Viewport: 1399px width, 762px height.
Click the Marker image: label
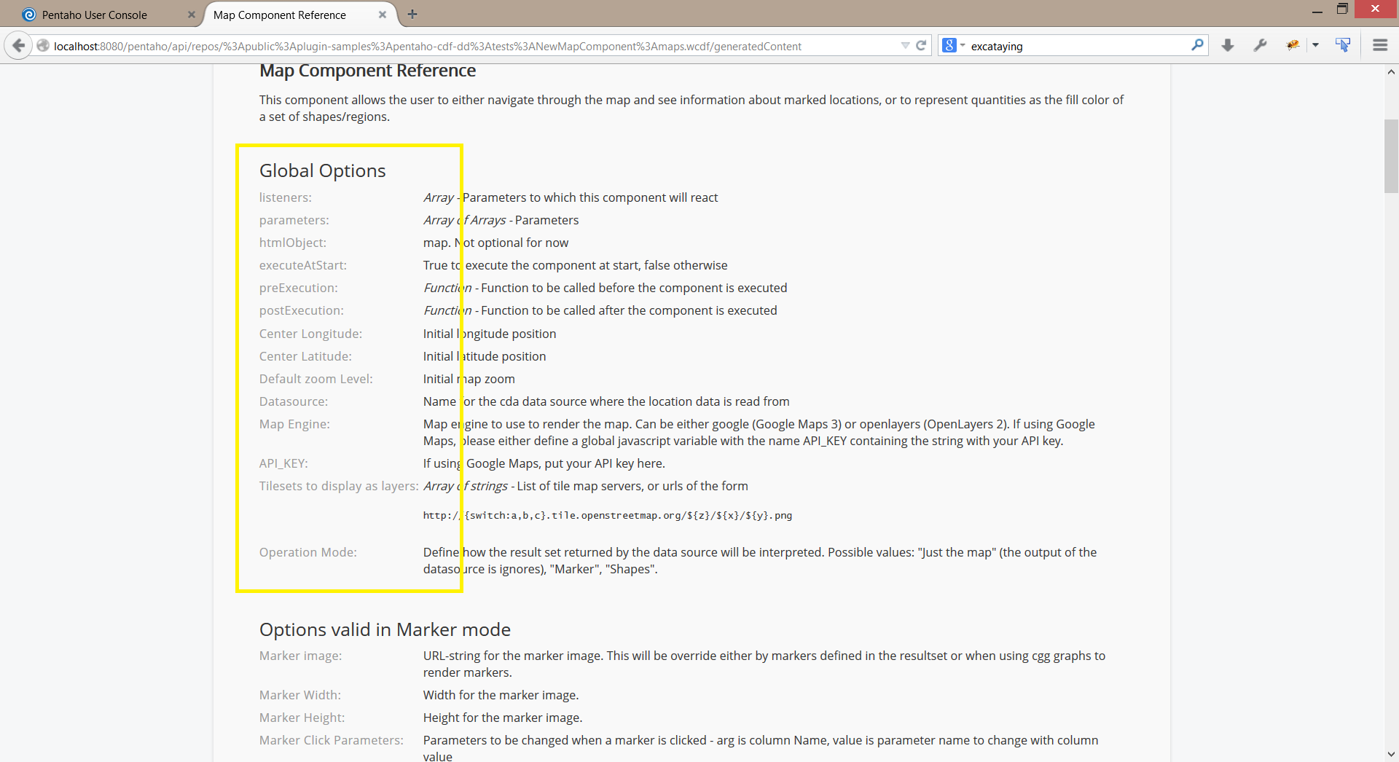[x=300, y=656]
